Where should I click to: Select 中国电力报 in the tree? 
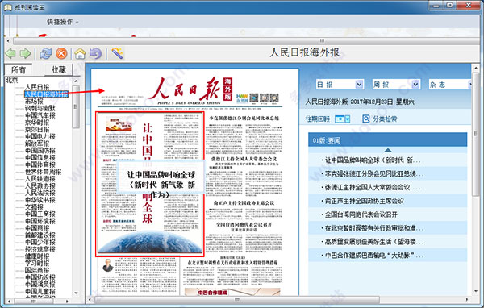tap(40, 137)
